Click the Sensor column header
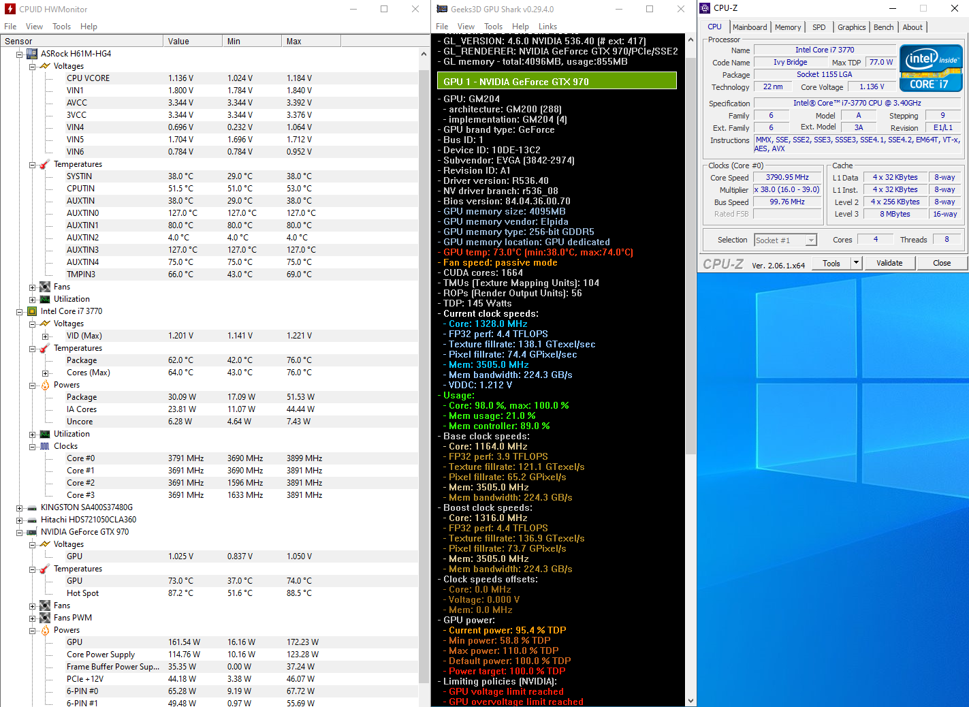This screenshot has height=707, width=969. (82, 41)
